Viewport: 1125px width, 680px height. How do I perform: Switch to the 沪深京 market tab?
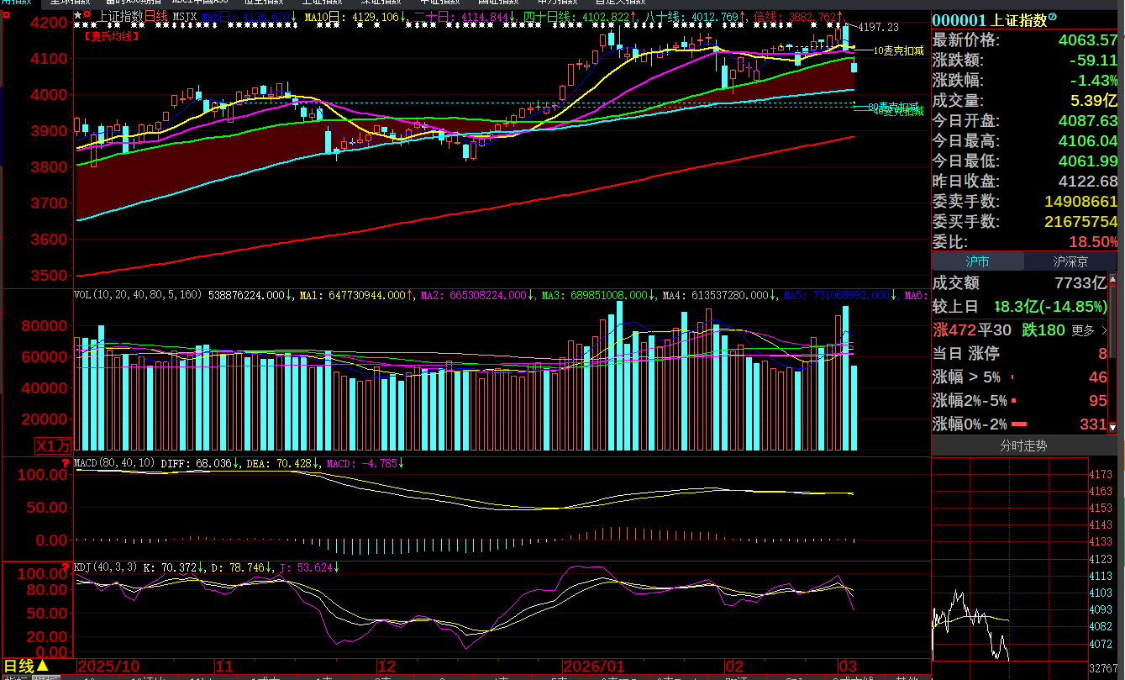pyautogui.click(x=1070, y=261)
